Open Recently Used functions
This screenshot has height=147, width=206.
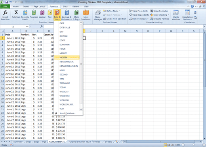pyautogui.click(x=25, y=15)
